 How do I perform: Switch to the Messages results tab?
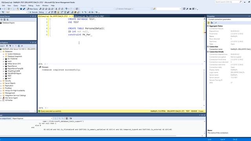click(44, 67)
